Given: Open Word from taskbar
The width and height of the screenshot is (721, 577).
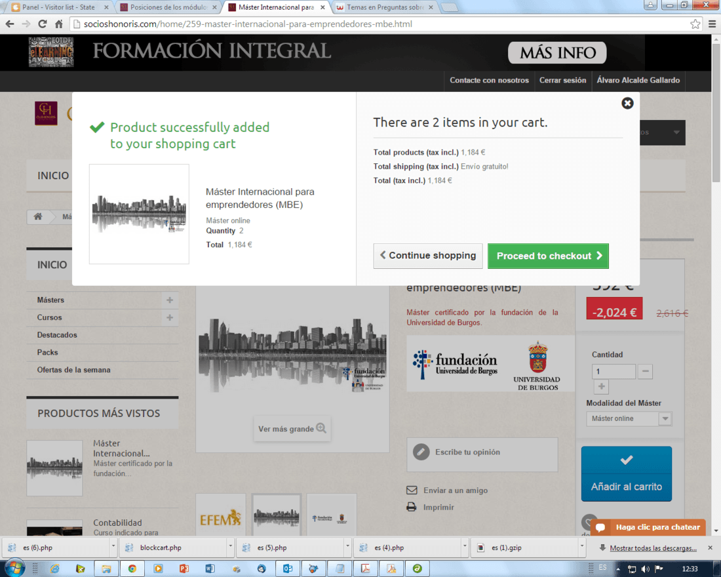Looking at the screenshot, I should click(210, 568).
